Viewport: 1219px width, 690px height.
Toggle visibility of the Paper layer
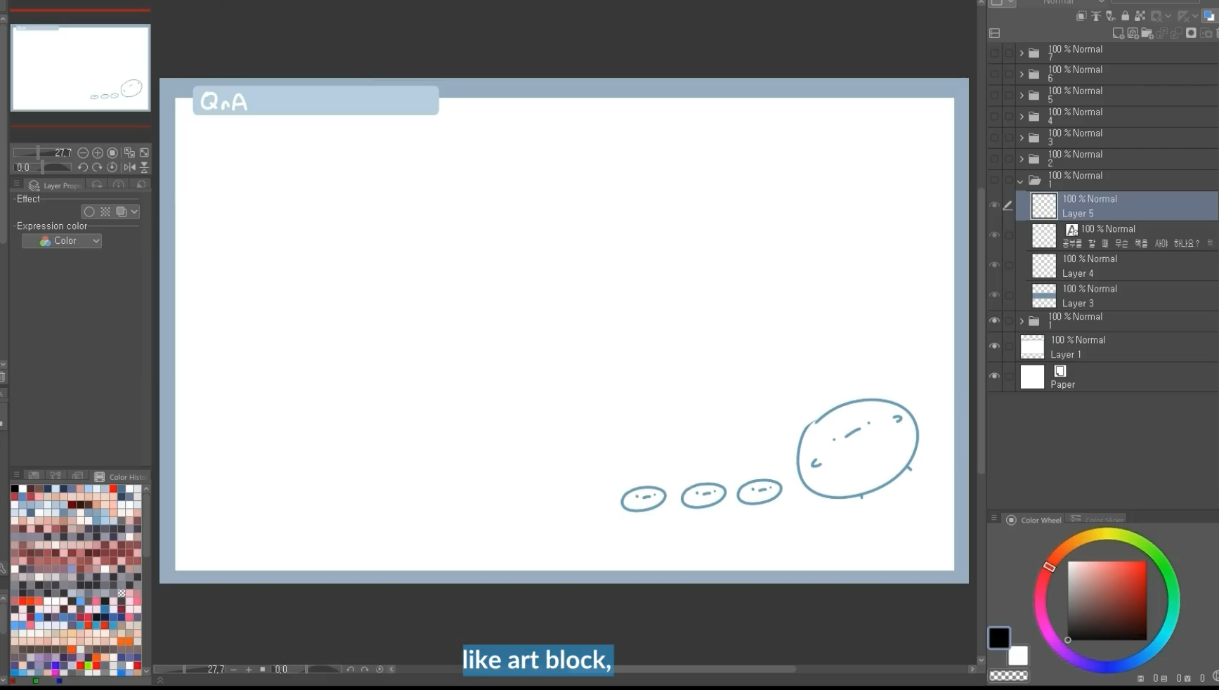click(994, 377)
